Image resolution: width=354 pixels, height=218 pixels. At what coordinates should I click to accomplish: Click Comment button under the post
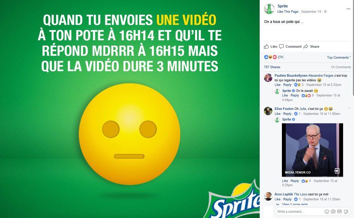pos(290,47)
